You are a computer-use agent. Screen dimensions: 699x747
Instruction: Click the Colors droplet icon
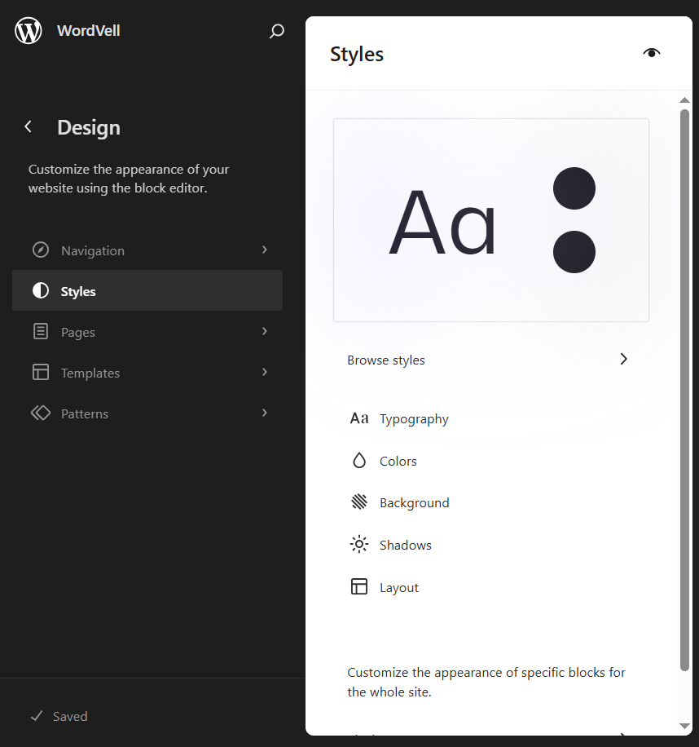tap(359, 461)
